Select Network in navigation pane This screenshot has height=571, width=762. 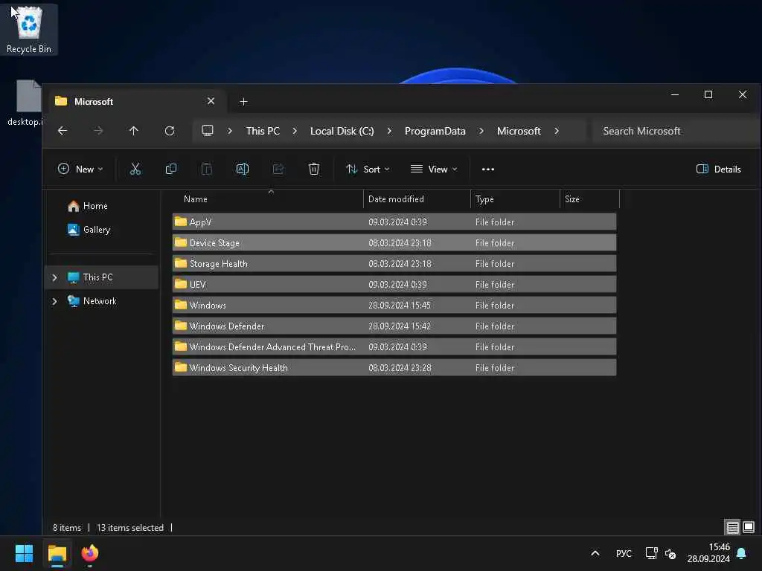click(x=100, y=301)
